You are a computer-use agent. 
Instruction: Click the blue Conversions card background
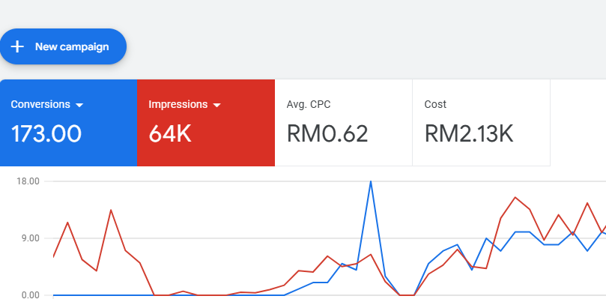[68, 123]
